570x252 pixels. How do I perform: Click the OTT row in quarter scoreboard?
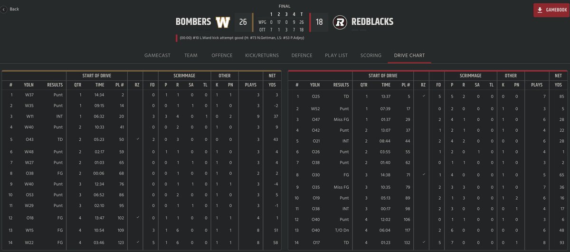(x=281, y=29)
